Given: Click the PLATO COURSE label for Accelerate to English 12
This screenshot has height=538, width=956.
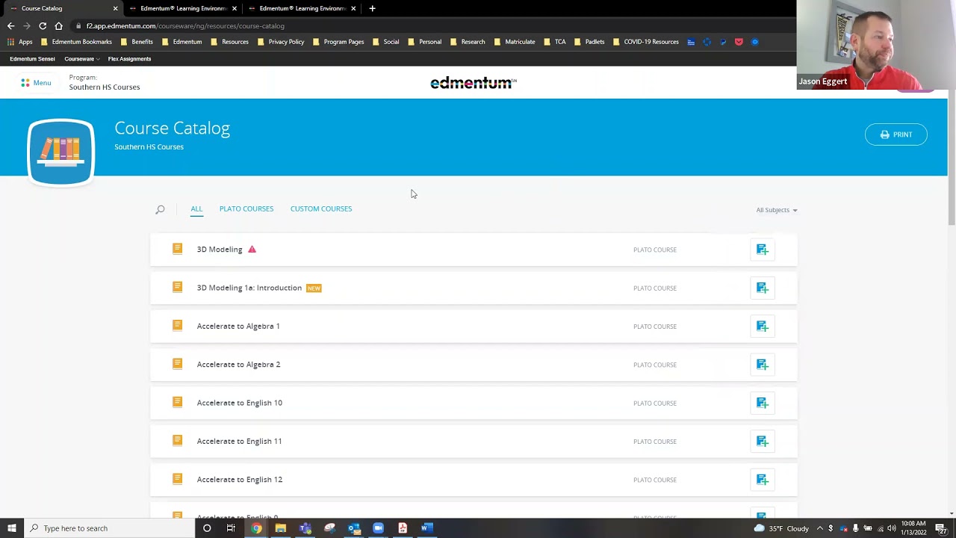Looking at the screenshot, I should [x=655, y=480].
